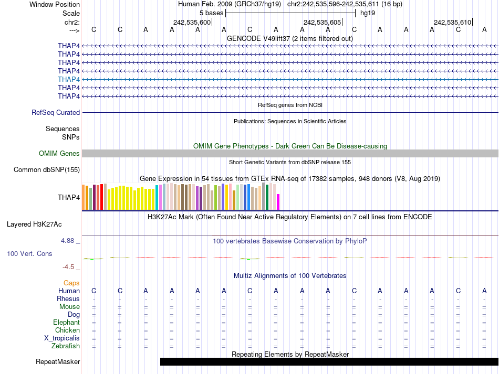Select the Zebrafish alignment row label
This screenshot has width=499, height=374.
[x=66, y=346]
